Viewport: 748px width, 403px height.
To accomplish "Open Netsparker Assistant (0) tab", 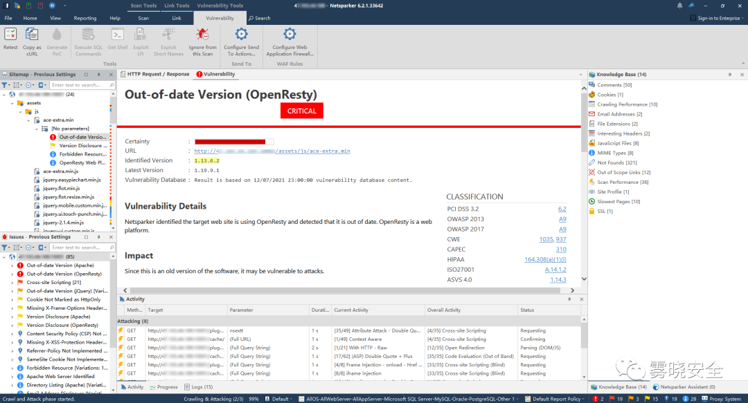I will pyautogui.click(x=684, y=387).
